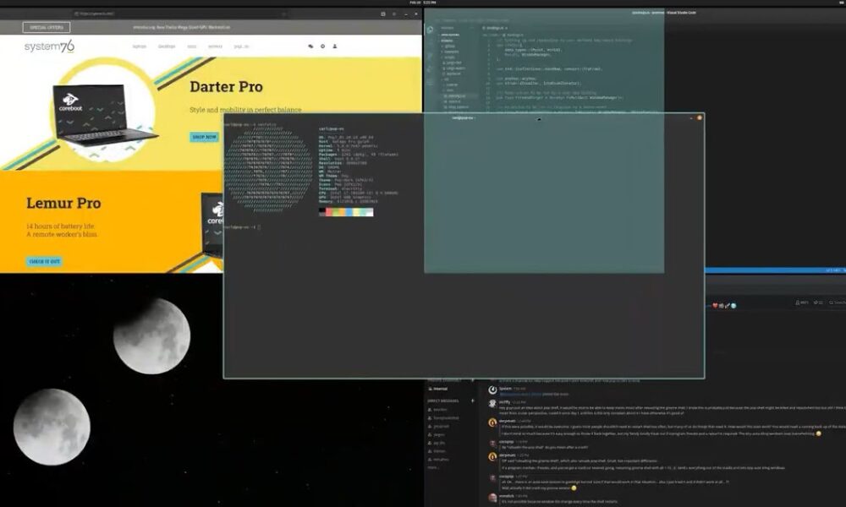
Task: Add a direct message with the plus icon
Action: click(473, 401)
